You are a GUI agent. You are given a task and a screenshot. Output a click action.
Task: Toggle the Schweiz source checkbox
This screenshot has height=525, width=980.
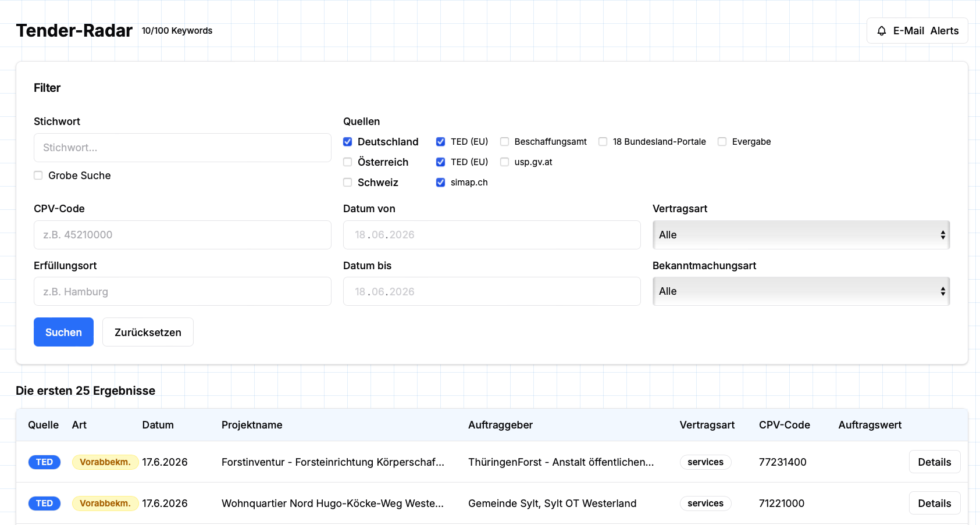348,183
